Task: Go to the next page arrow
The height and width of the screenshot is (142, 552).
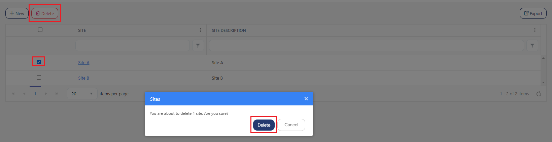Action: tap(46, 94)
